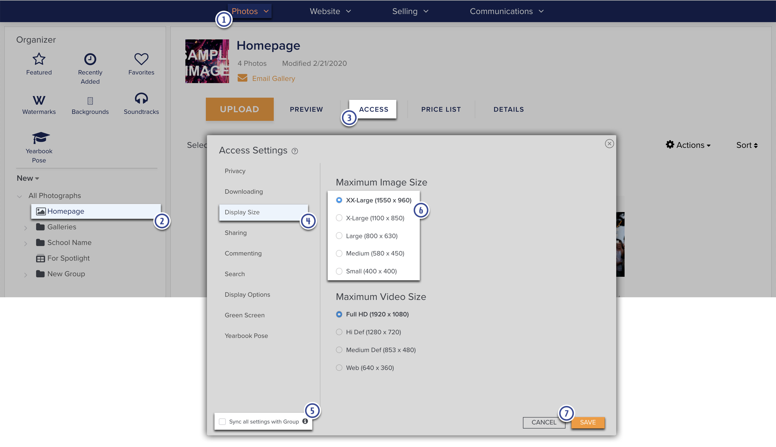Expand the School Name folder
This screenshot has width=776, height=447.
(25, 244)
